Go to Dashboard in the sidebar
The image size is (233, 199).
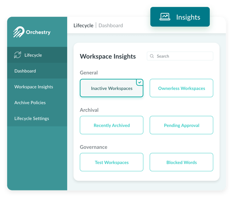click(37, 71)
